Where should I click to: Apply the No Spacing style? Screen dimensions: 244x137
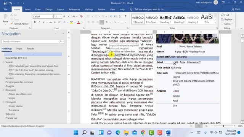(x=152, y=19)
